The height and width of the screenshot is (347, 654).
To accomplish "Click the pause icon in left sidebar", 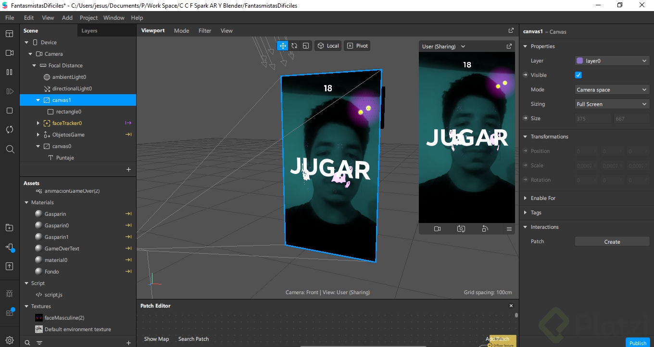I will tap(9, 72).
